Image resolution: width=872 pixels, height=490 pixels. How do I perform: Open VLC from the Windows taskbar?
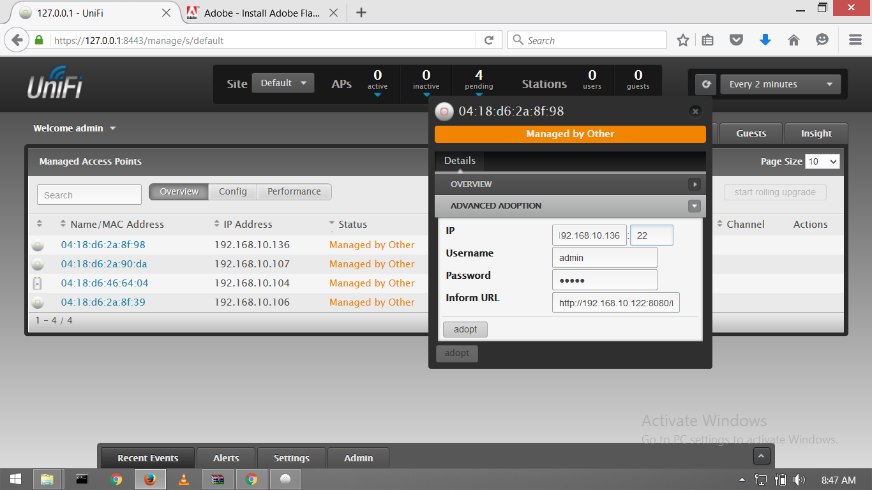tap(184, 480)
